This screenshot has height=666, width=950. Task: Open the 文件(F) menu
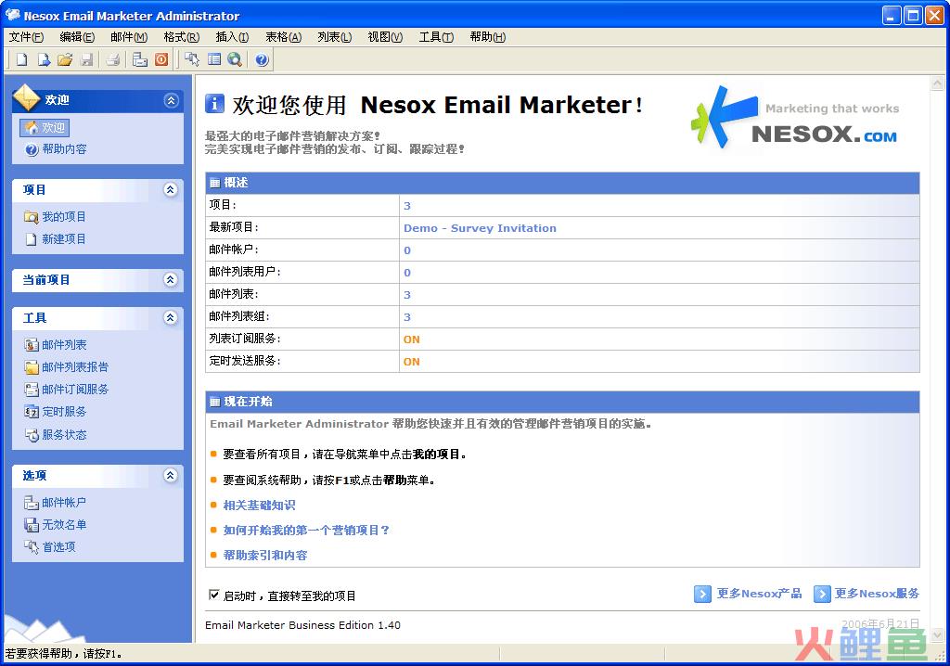(26, 37)
